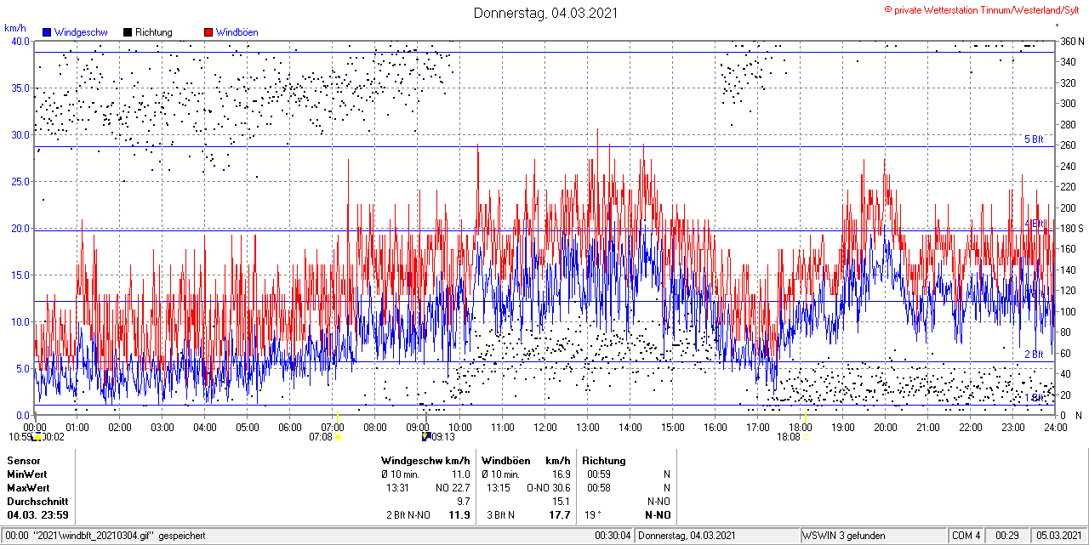
Task: Click the 04.03. 23:59 timestamp row label
Action: [38, 515]
